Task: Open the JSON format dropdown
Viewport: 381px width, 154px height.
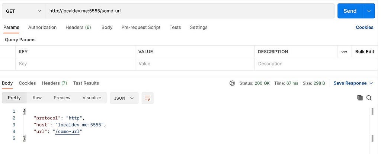Action: [x=124, y=98]
